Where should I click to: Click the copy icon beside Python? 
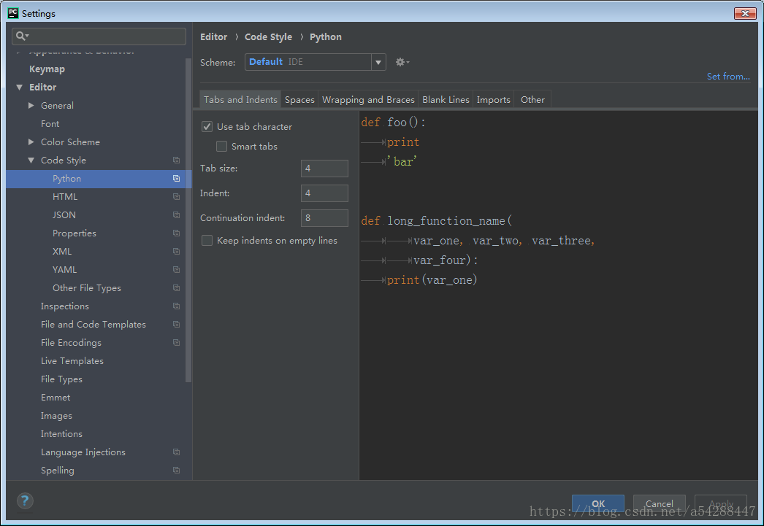[x=176, y=179]
